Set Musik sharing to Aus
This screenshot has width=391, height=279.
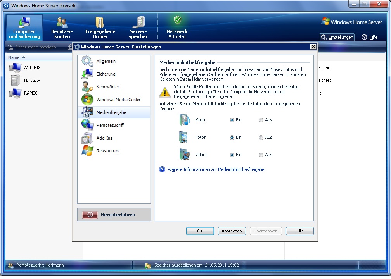(x=261, y=120)
